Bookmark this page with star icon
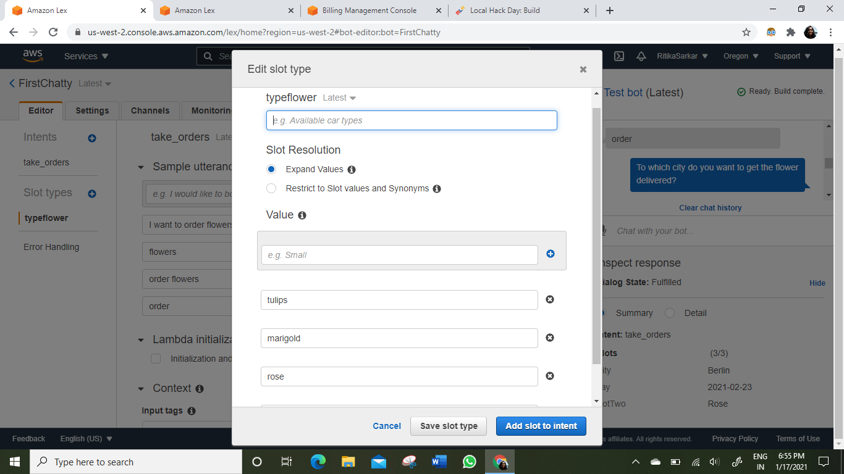Image resolution: width=844 pixels, height=474 pixels. click(746, 32)
